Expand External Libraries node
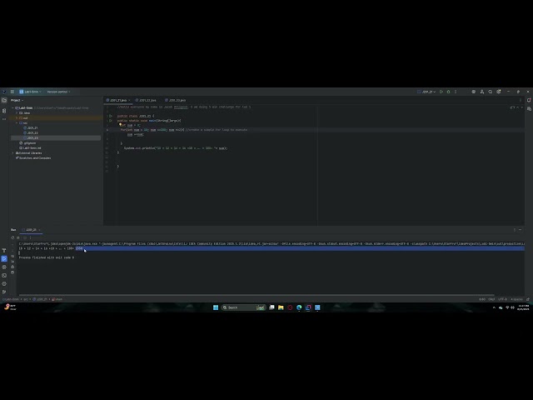The width and height of the screenshot is (533, 400). (x=13, y=153)
